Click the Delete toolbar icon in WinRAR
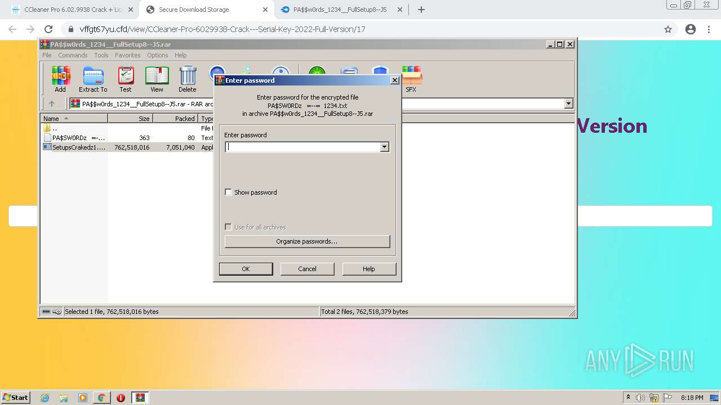Image resolution: width=721 pixels, height=405 pixels. [188, 79]
